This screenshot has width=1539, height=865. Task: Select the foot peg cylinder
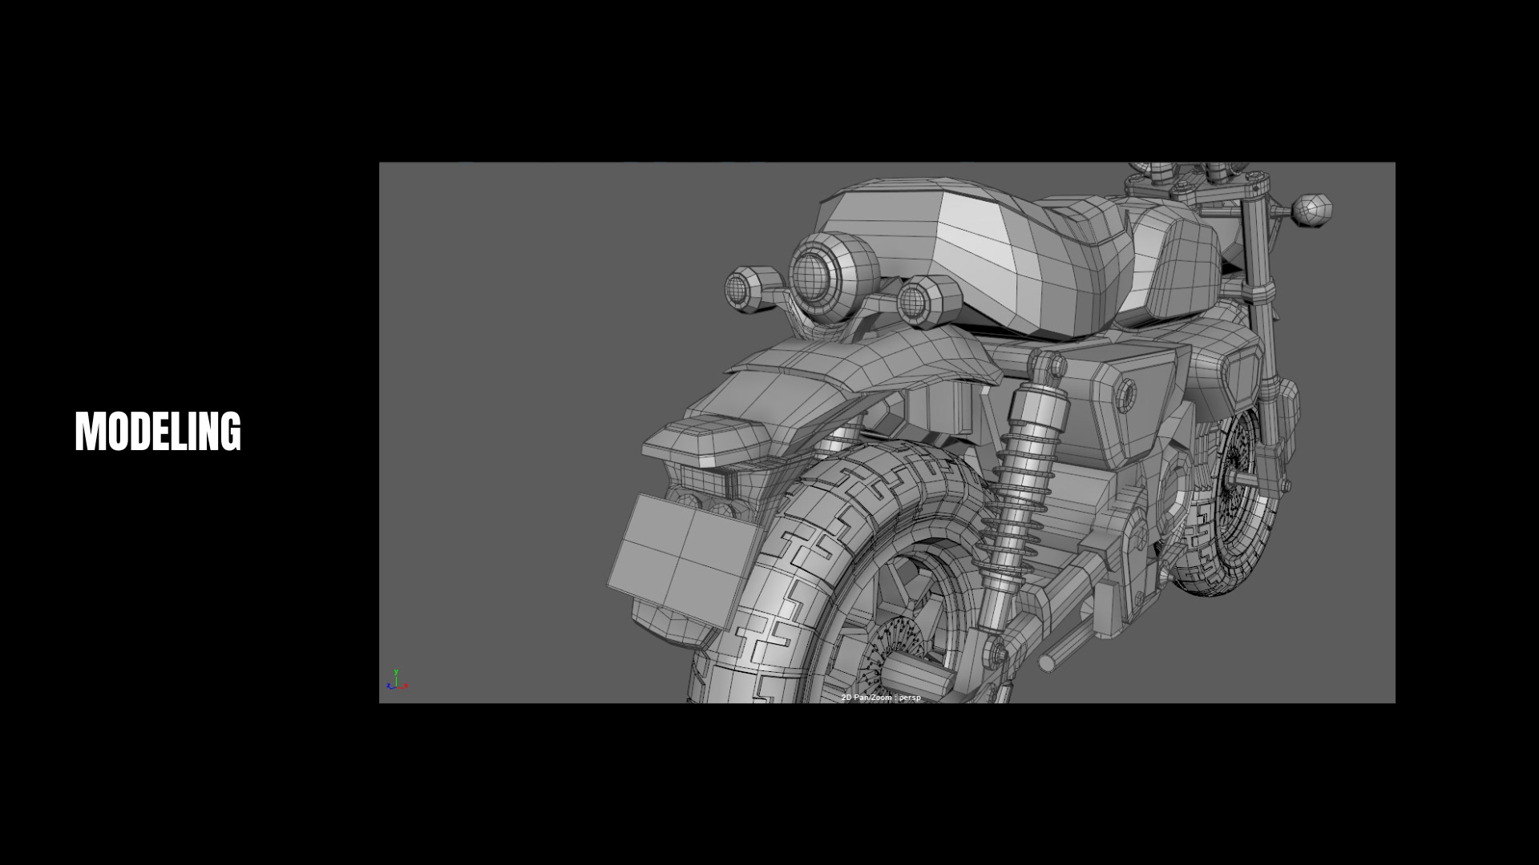pos(1064,650)
